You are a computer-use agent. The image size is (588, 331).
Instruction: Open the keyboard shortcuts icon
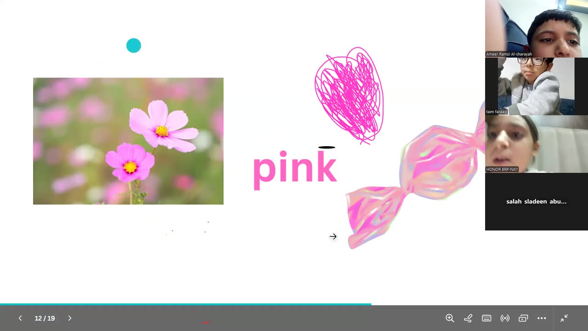point(486,318)
